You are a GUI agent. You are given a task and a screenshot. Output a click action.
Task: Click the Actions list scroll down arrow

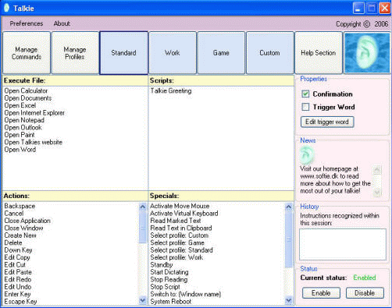click(x=143, y=301)
